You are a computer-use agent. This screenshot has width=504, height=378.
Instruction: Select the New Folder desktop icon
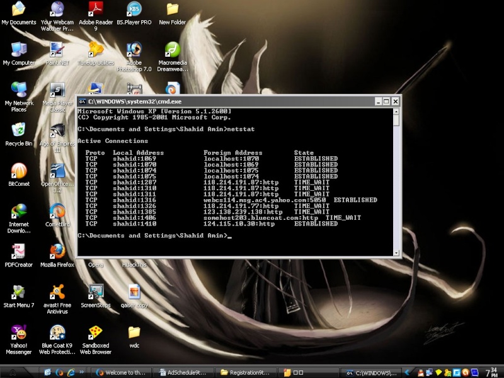[x=172, y=13]
